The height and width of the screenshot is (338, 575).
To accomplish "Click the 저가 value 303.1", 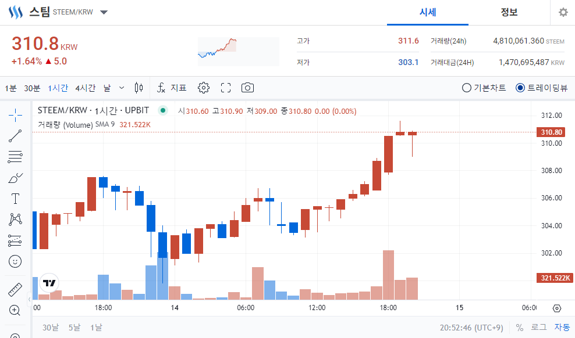I will (x=408, y=62).
